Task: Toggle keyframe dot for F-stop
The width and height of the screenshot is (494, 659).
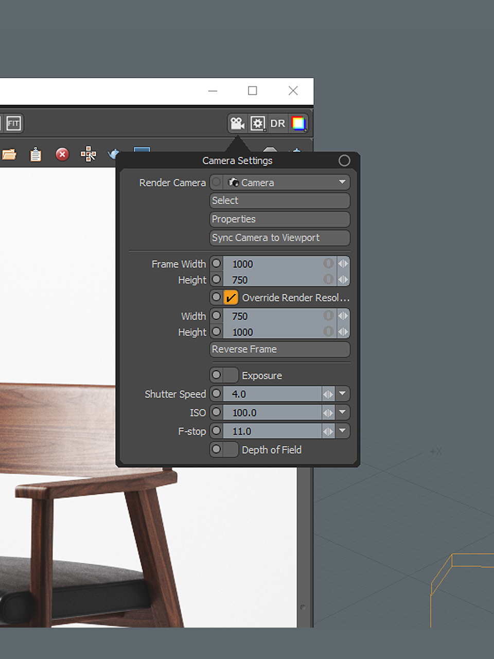Action: pyautogui.click(x=217, y=431)
